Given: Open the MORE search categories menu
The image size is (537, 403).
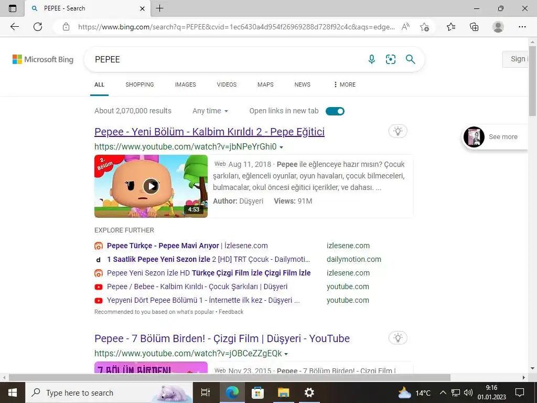Looking at the screenshot, I should (345, 84).
